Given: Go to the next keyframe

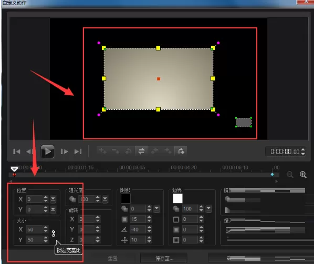Looking at the screenshot, I should coord(181,151).
